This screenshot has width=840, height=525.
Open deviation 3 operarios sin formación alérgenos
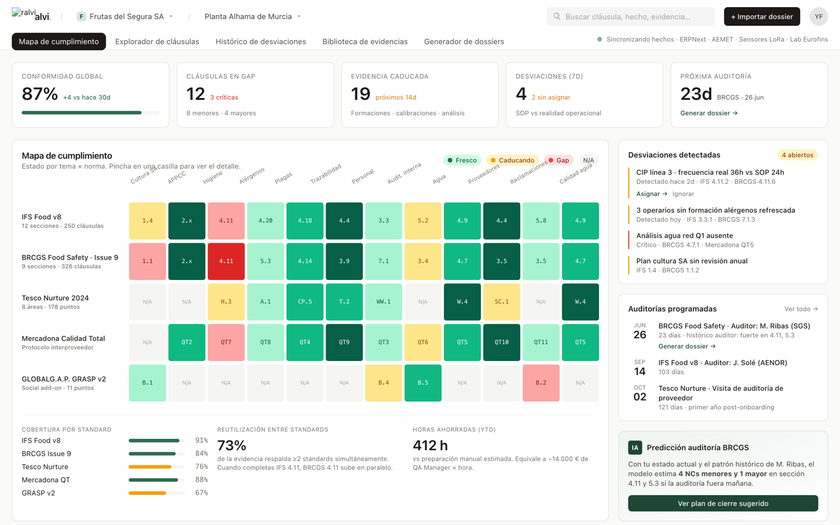click(x=723, y=215)
